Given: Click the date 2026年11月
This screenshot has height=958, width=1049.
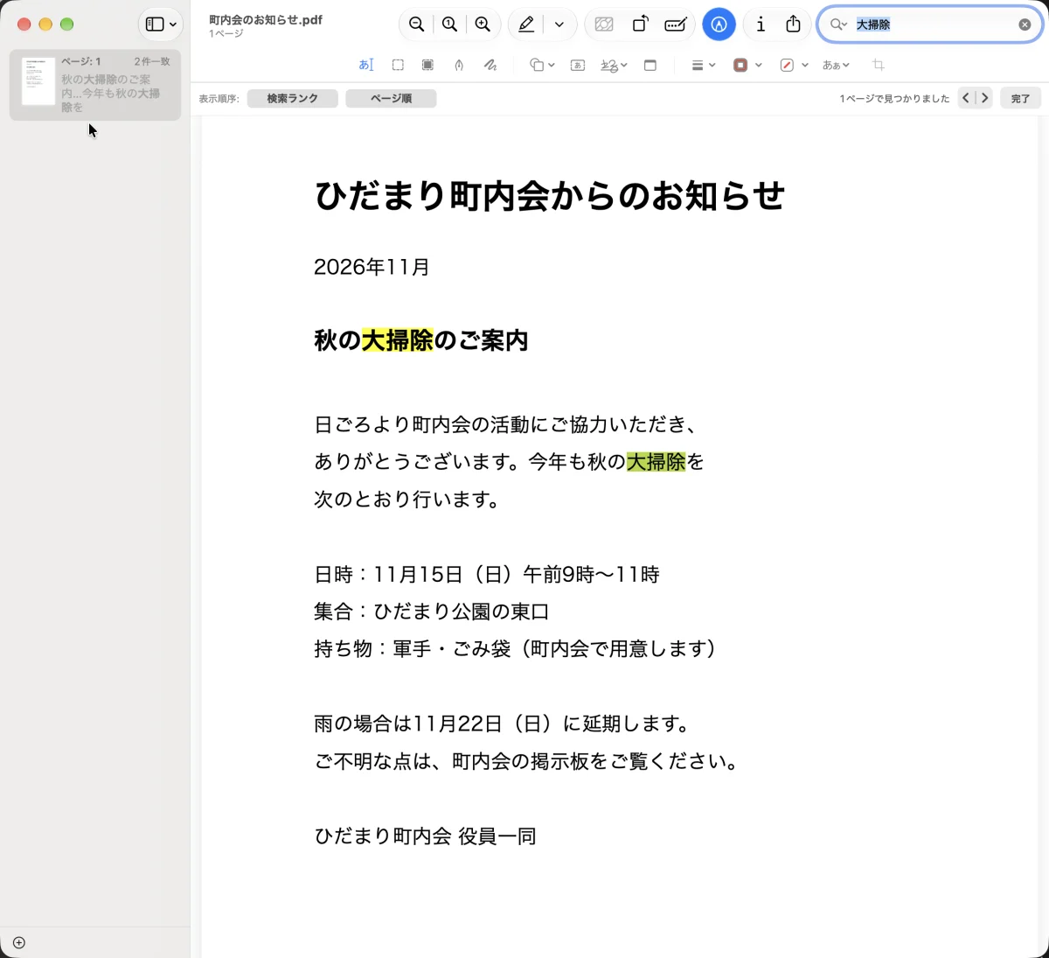Looking at the screenshot, I should point(372,267).
